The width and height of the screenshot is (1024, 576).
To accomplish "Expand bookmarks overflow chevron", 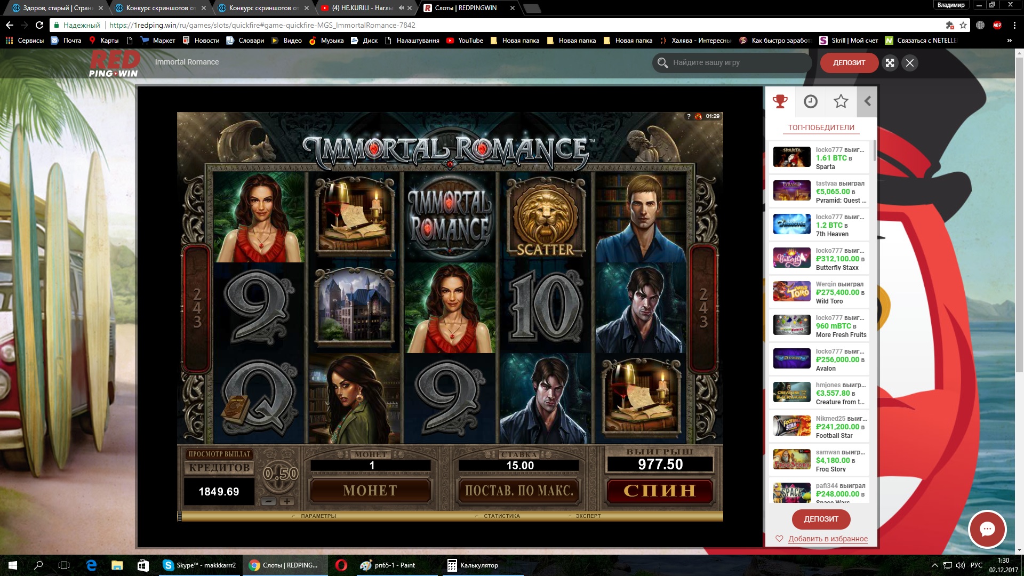I will tap(1009, 41).
